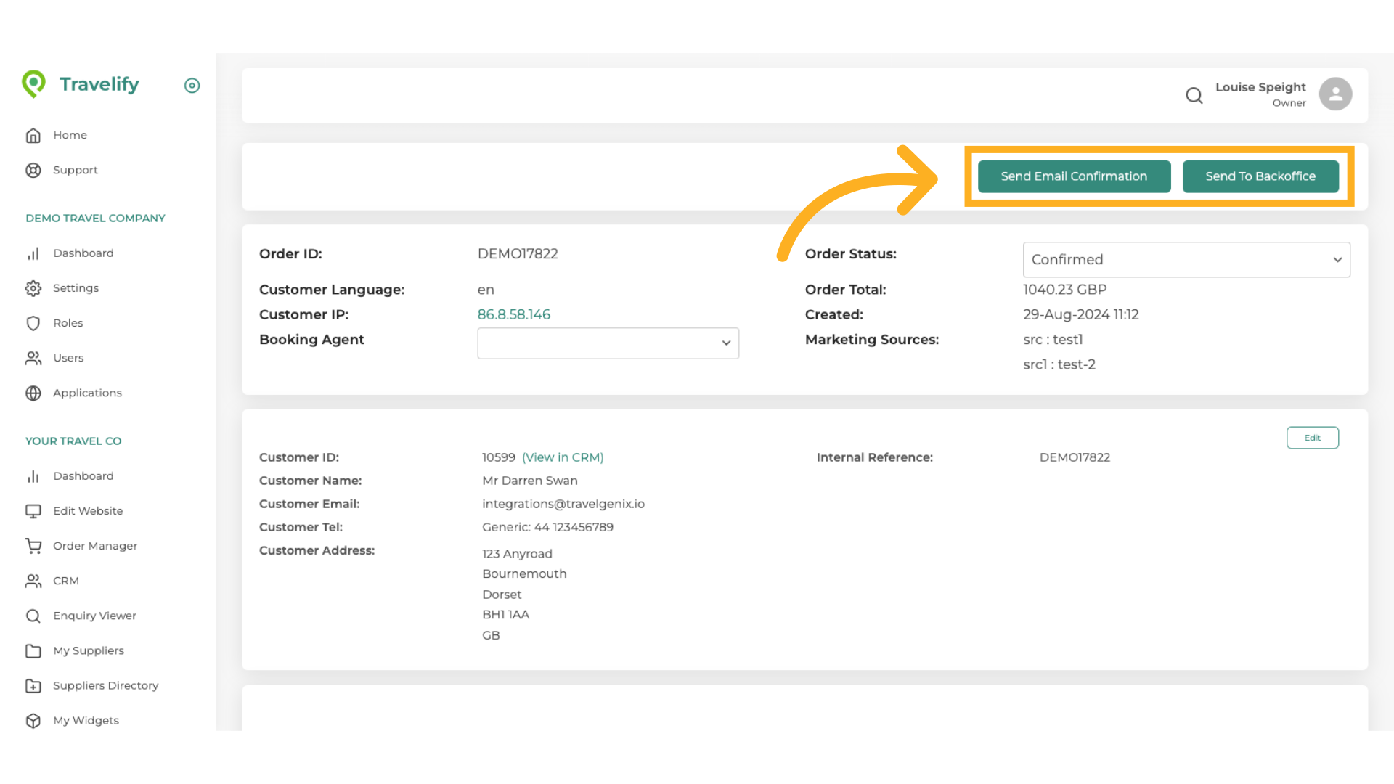
Task: Open the Order Manager cart icon
Action: (33, 545)
